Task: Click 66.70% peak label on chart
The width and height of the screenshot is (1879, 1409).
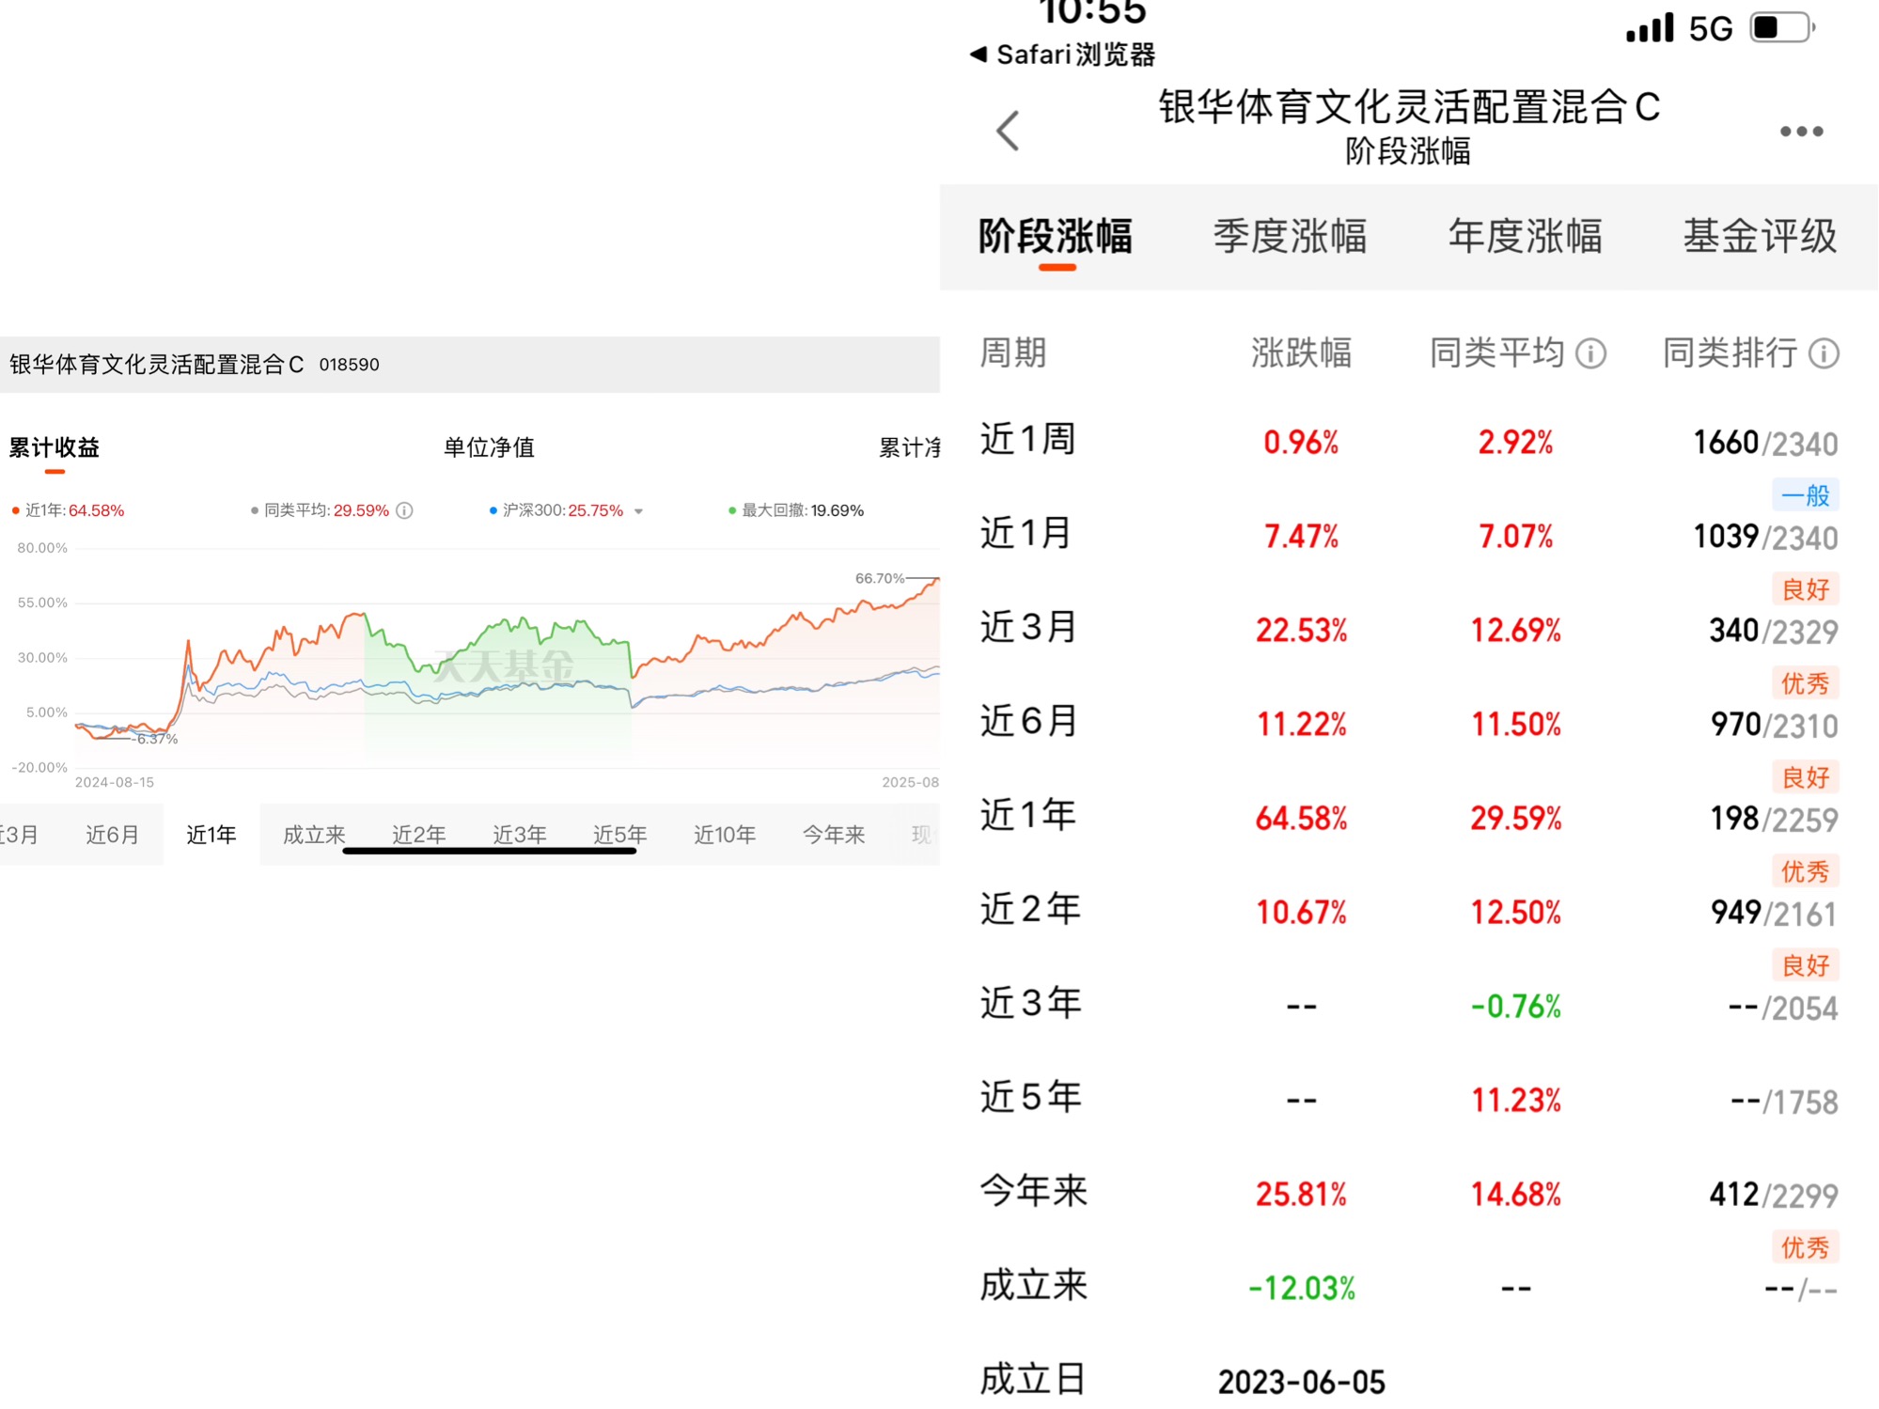Action: click(879, 578)
